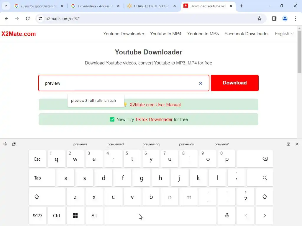Tap the right Shift key

(265, 197)
